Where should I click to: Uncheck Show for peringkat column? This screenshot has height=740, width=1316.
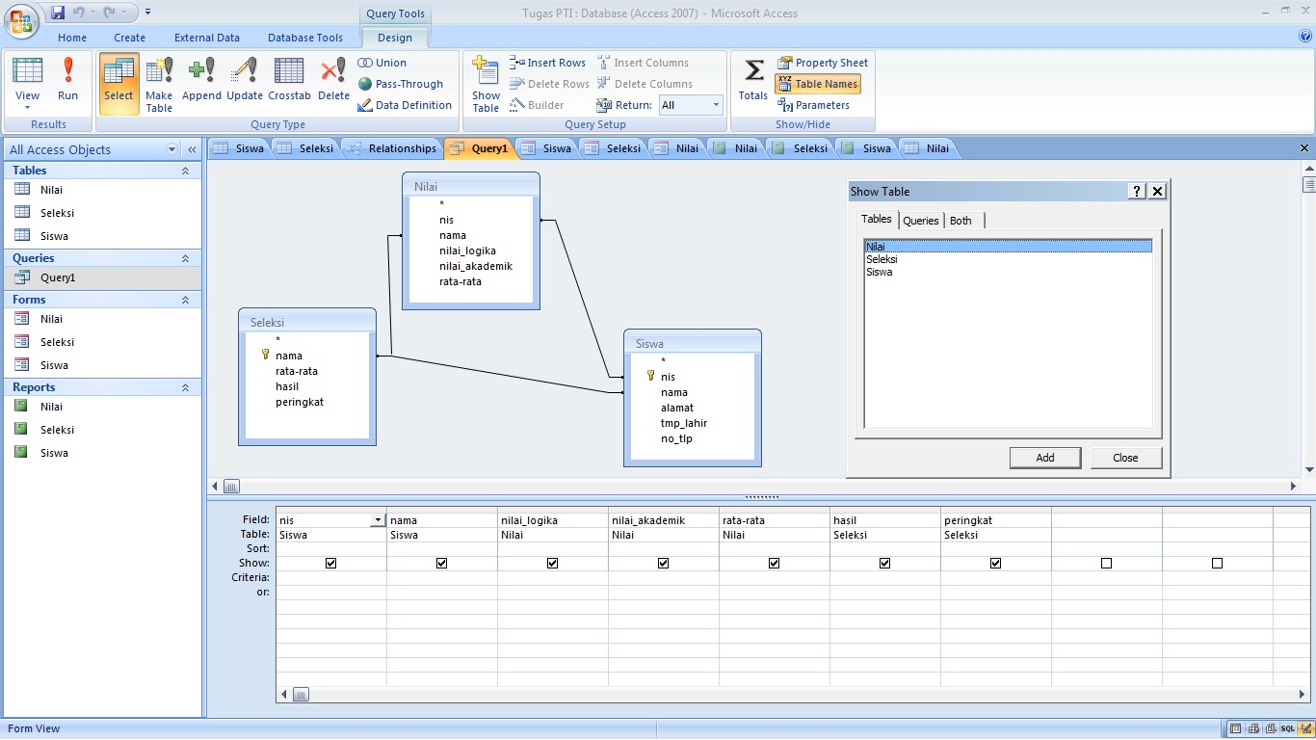coord(996,563)
